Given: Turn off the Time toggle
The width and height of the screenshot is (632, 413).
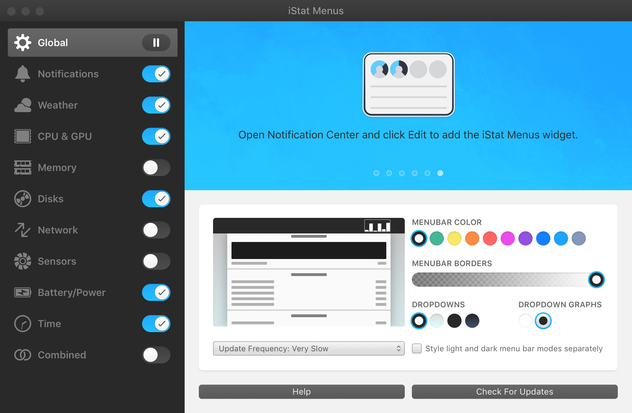Looking at the screenshot, I should click(156, 324).
